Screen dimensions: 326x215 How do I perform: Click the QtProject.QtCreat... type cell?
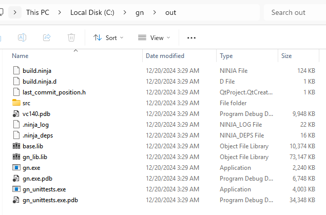point(246,92)
